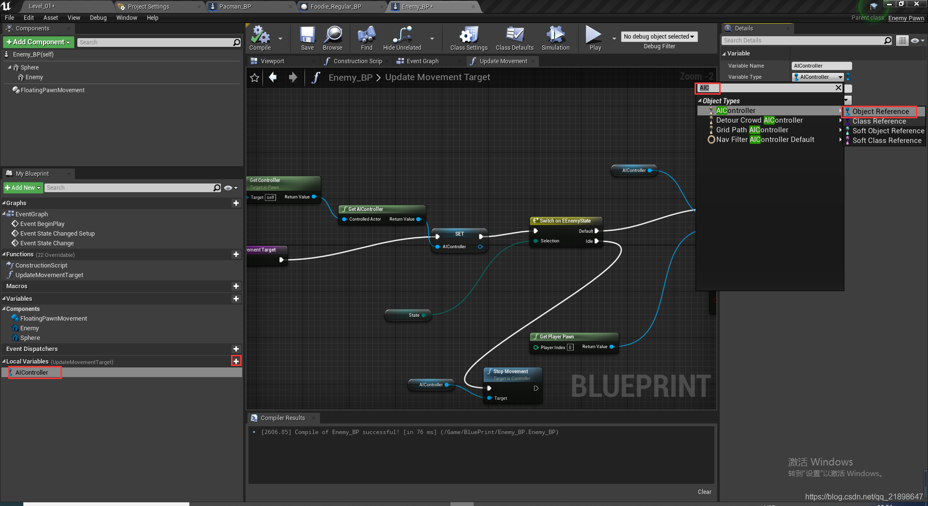Toggle My Blueprint view options eye
928x506 pixels.
pos(231,188)
